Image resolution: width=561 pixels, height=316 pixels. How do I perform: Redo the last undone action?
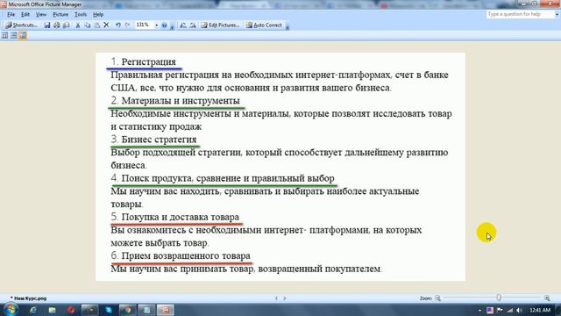coord(127,25)
